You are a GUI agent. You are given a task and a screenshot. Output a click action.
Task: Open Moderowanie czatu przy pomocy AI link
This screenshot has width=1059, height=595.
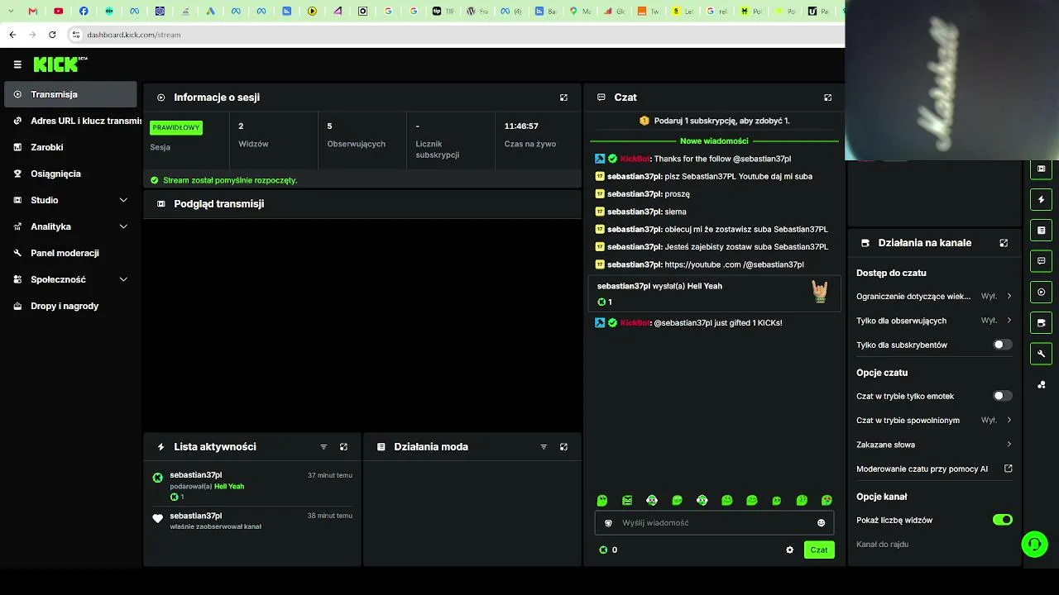tap(934, 469)
